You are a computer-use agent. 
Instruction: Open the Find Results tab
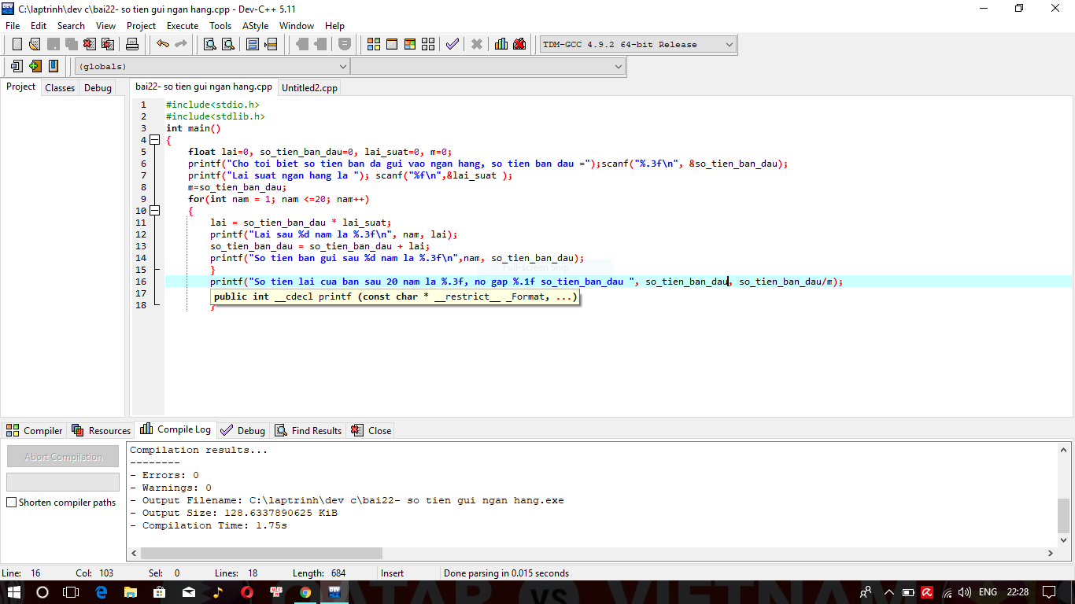pos(308,430)
